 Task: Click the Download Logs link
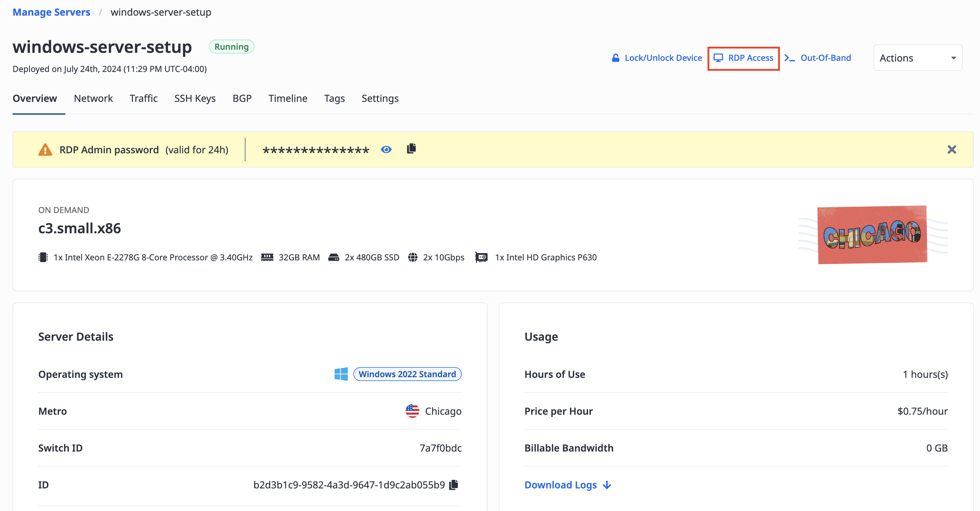click(x=560, y=485)
